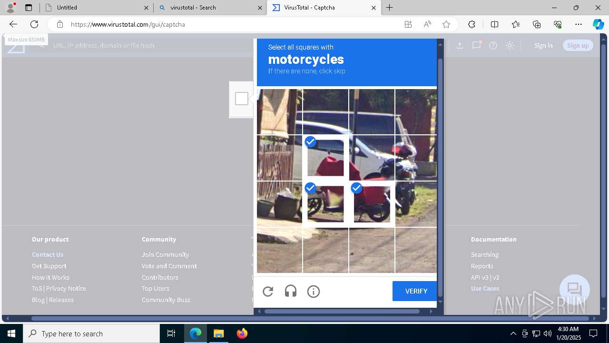Viewport: 609px width, 343px height.
Task: Open the Favorites list icon
Action: click(516, 24)
